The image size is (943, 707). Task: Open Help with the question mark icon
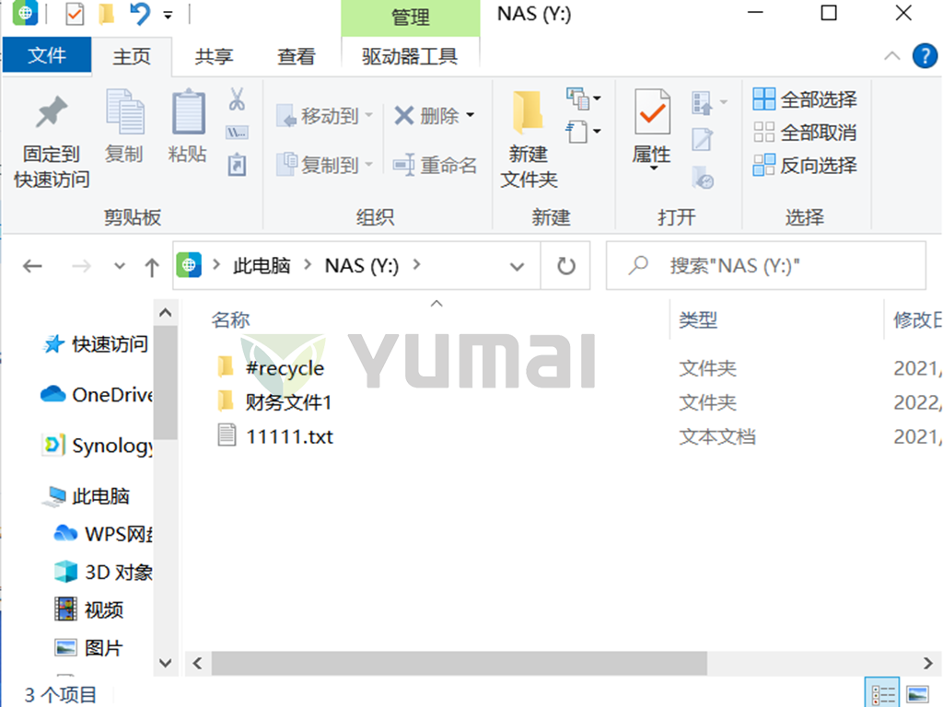[x=925, y=55]
